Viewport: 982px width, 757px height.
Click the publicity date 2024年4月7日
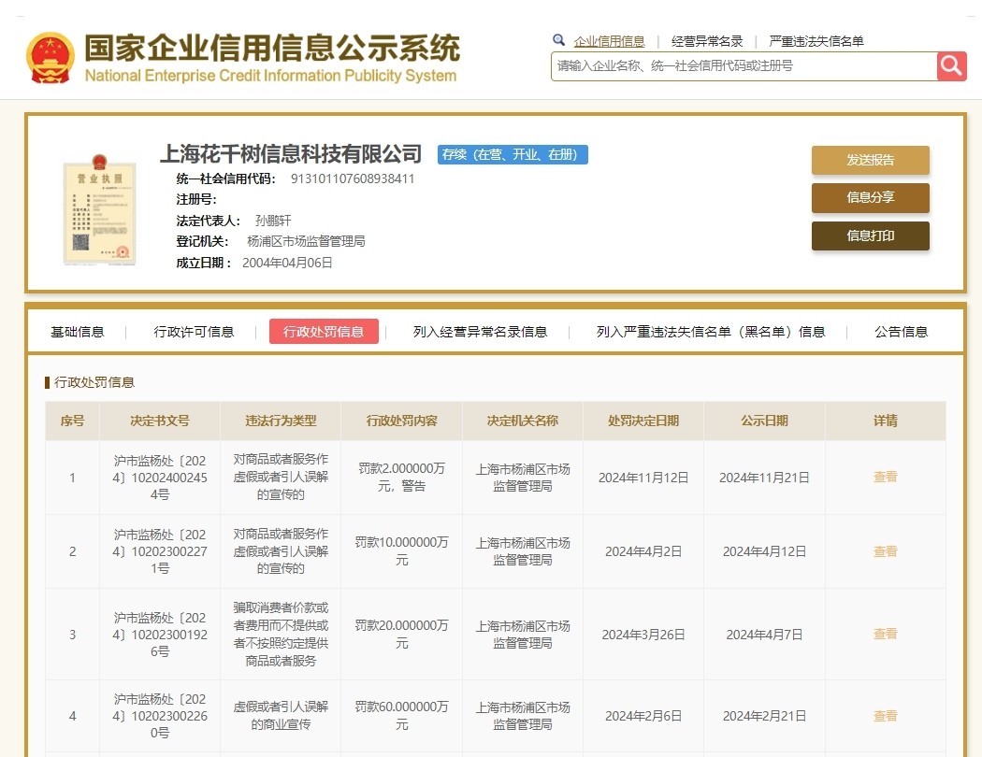click(764, 635)
